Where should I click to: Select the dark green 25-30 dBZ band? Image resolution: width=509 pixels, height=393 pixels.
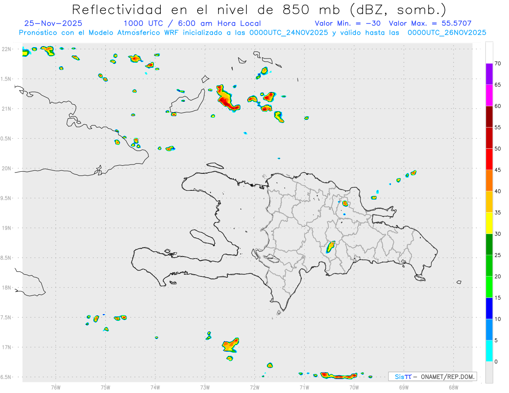click(489, 245)
